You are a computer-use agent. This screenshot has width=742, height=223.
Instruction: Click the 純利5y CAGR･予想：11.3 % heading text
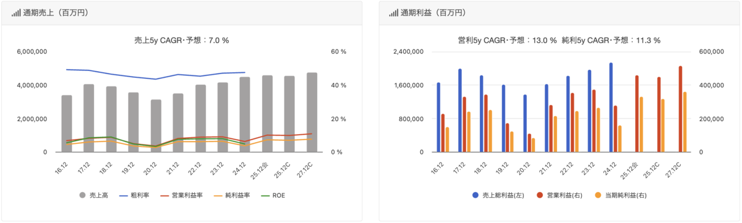(611, 40)
